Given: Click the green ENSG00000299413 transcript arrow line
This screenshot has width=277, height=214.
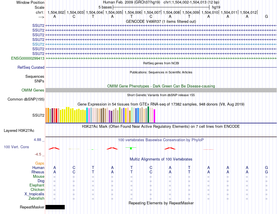Looking at the screenshot, I should click(161, 58).
